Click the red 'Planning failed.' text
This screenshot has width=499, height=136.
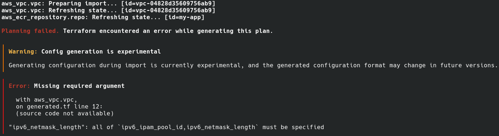[x=30, y=31]
